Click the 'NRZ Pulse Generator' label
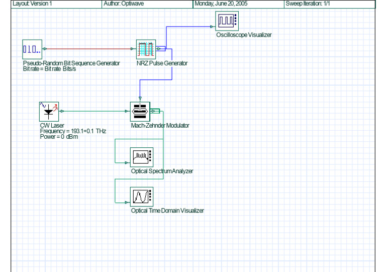The height and width of the screenshot is (272, 386). tap(162, 63)
